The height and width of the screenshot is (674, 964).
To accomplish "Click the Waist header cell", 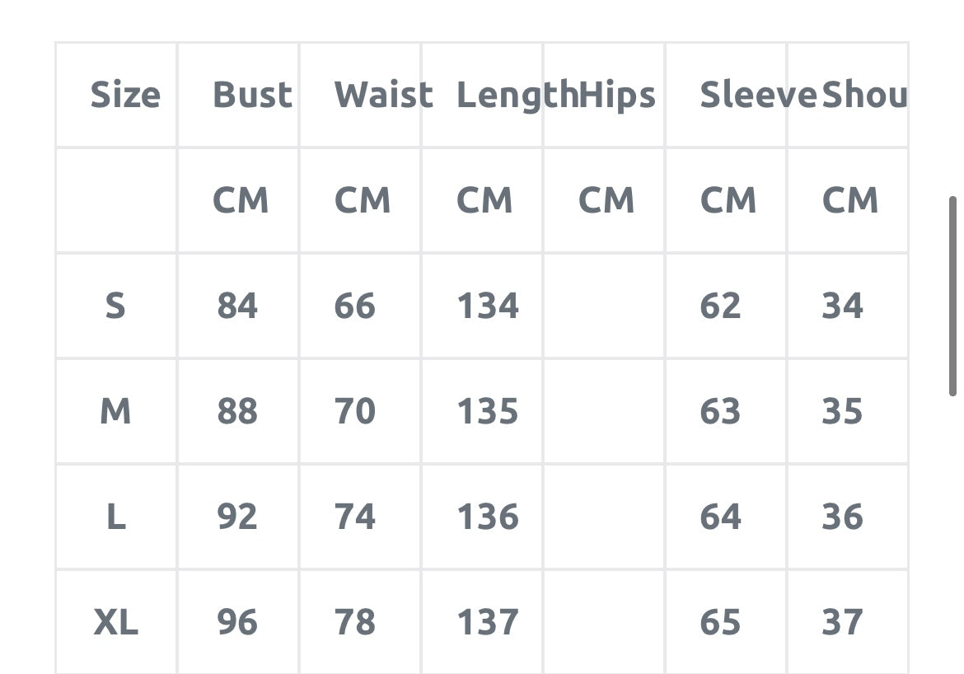I will click(x=382, y=95).
